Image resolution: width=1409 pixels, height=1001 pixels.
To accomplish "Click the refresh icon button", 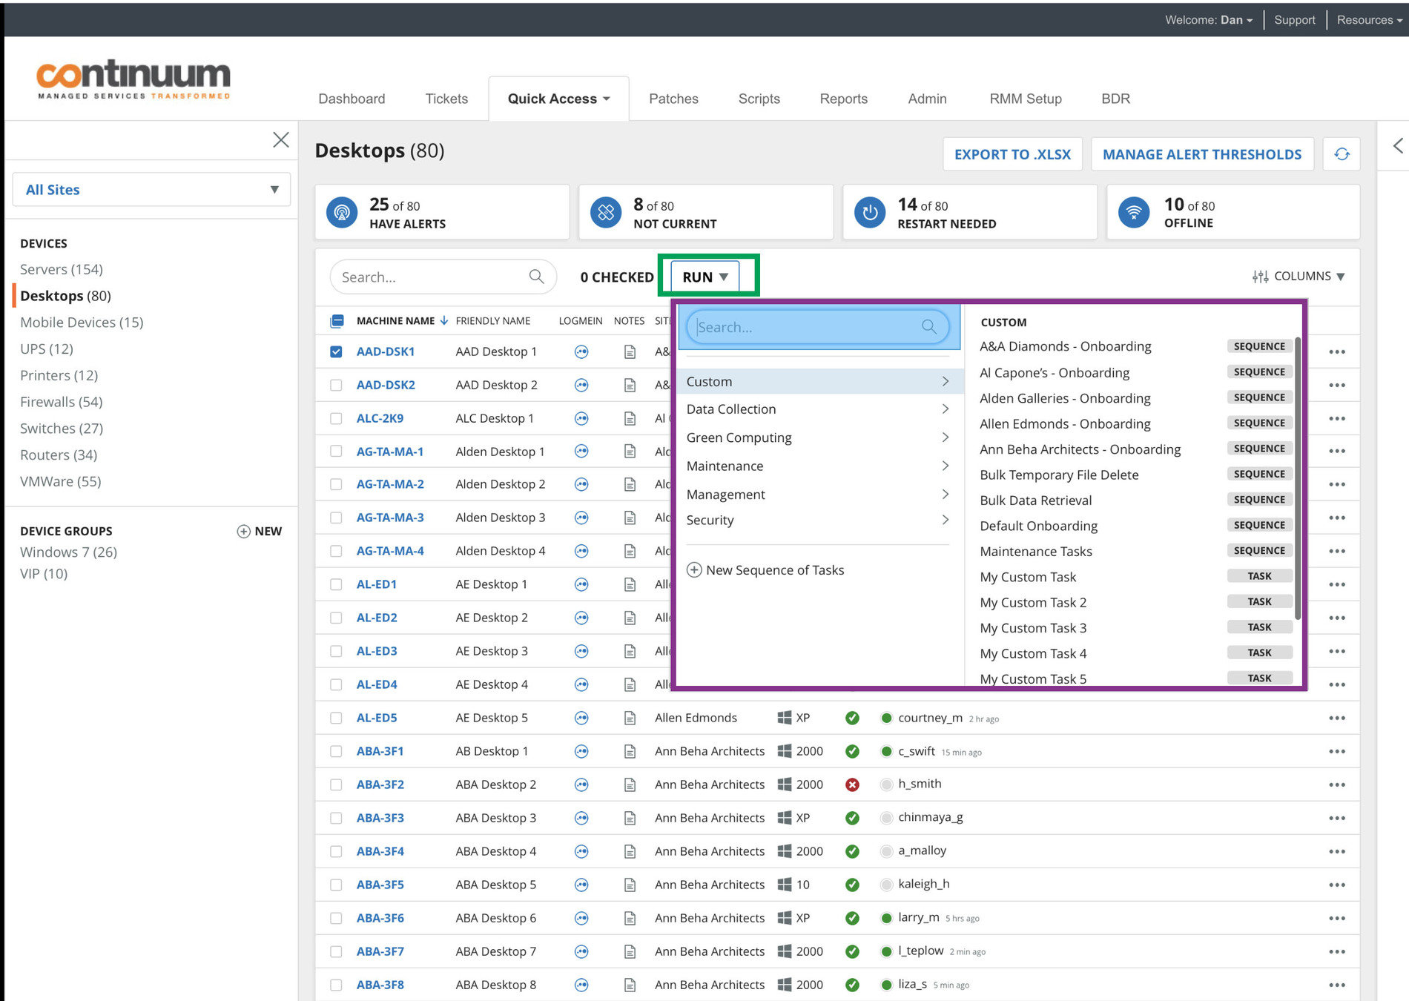I will [1342, 154].
